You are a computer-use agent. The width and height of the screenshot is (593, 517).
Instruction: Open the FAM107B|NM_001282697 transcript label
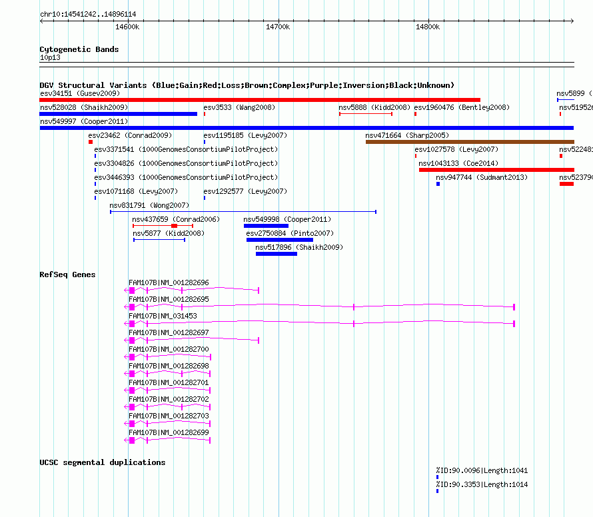pyautogui.click(x=169, y=332)
